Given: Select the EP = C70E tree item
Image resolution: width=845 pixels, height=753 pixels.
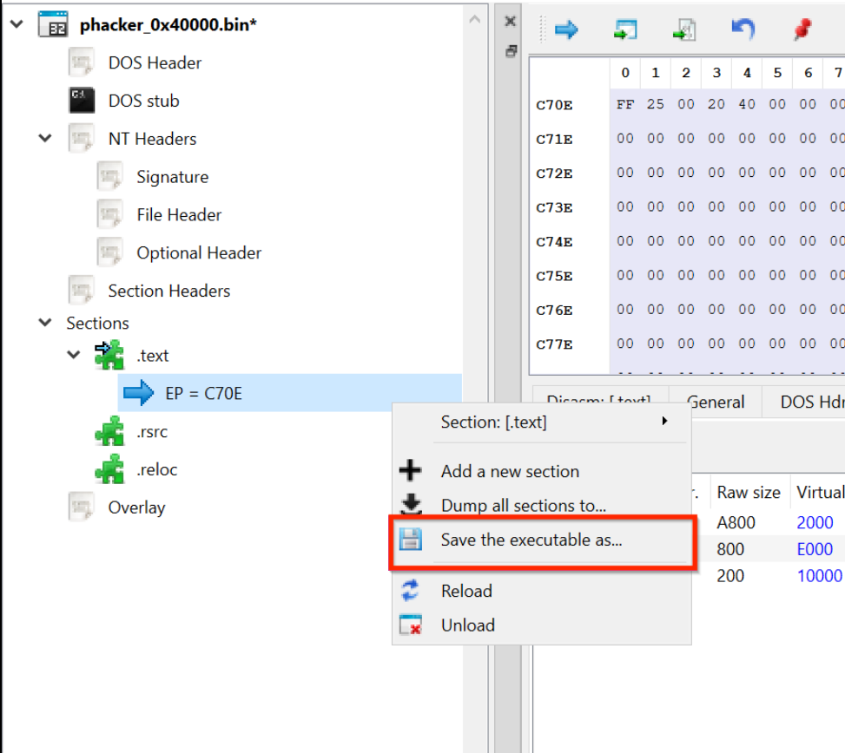Looking at the screenshot, I should [x=290, y=393].
